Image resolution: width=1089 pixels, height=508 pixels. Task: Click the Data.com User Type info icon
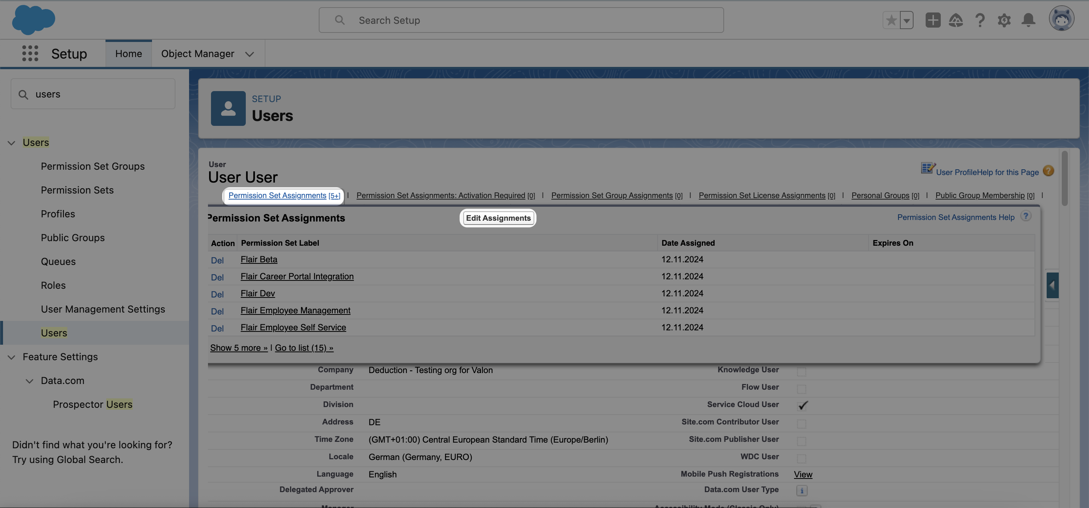802,490
